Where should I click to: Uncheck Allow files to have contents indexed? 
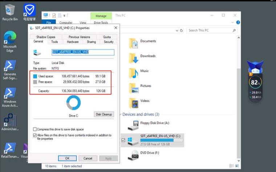pyautogui.click(x=35, y=135)
